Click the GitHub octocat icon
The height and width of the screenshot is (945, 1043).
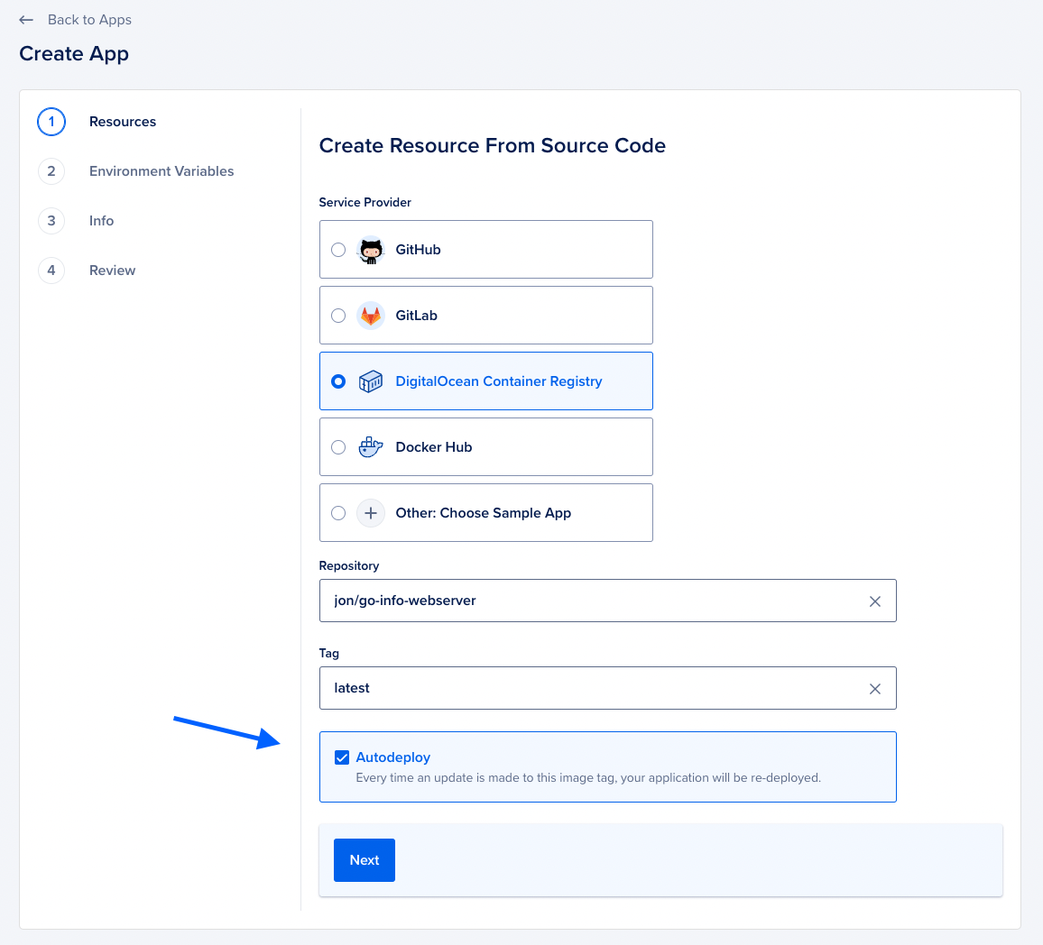pyautogui.click(x=370, y=250)
